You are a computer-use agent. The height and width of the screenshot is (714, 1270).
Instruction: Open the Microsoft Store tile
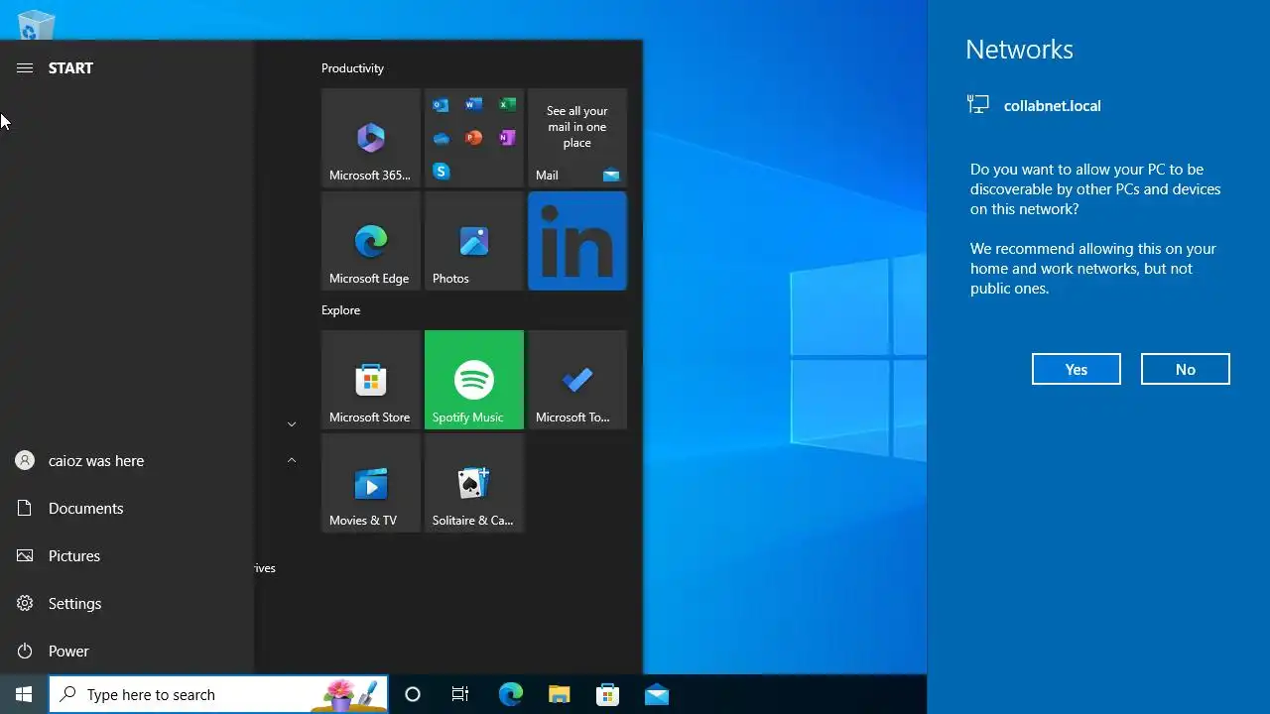[x=371, y=380]
